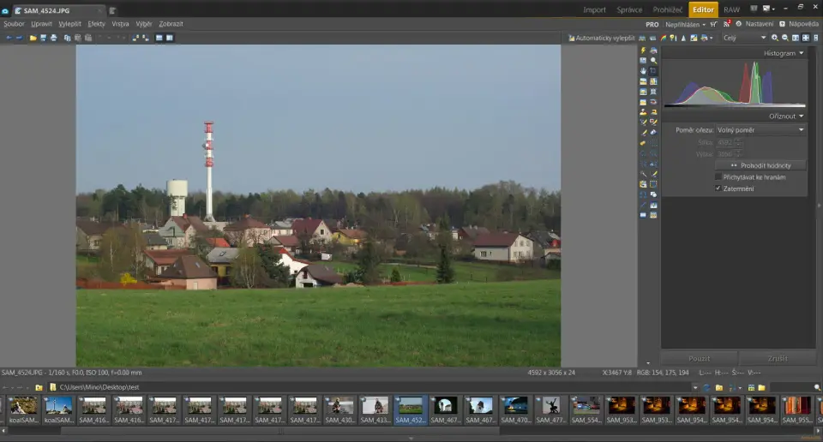Click the Save floppy disk icon
Screen dimensions: 823x442
click(43, 38)
